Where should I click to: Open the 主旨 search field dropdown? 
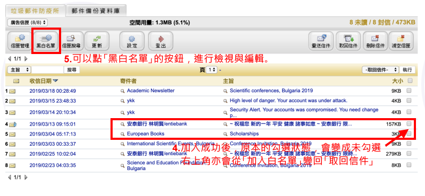pos(19,70)
